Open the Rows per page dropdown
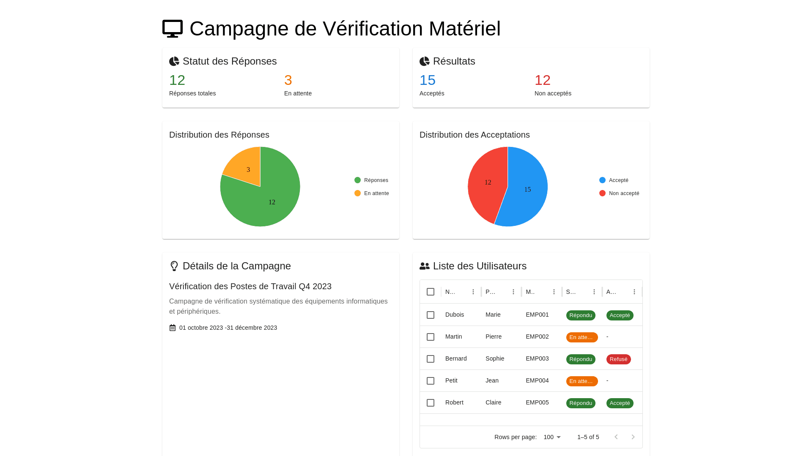Image resolution: width=812 pixels, height=456 pixels. pos(552,437)
